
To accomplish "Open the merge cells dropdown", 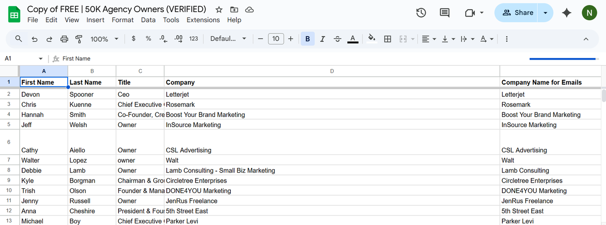I will click(x=412, y=39).
